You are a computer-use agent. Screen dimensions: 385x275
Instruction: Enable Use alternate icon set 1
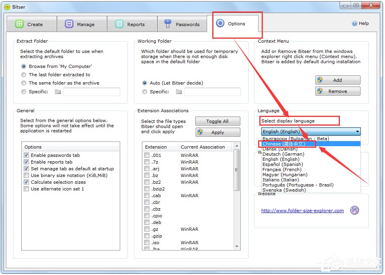coord(26,189)
